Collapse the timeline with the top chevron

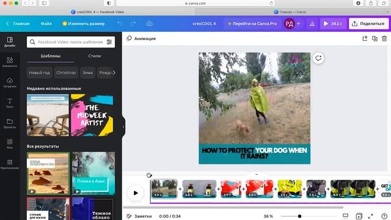click(x=257, y=174)
